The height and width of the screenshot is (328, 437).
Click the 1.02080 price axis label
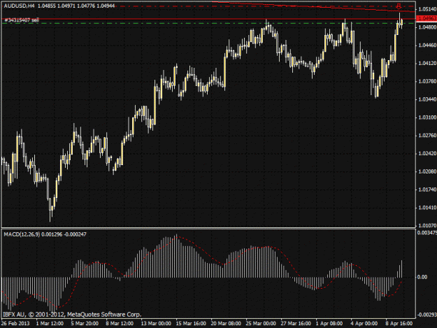(x=427, y=171)
